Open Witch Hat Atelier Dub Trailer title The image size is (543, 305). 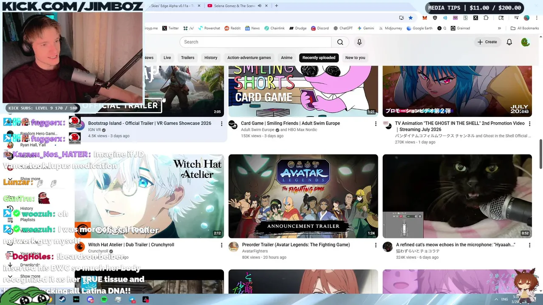point(131,244)
